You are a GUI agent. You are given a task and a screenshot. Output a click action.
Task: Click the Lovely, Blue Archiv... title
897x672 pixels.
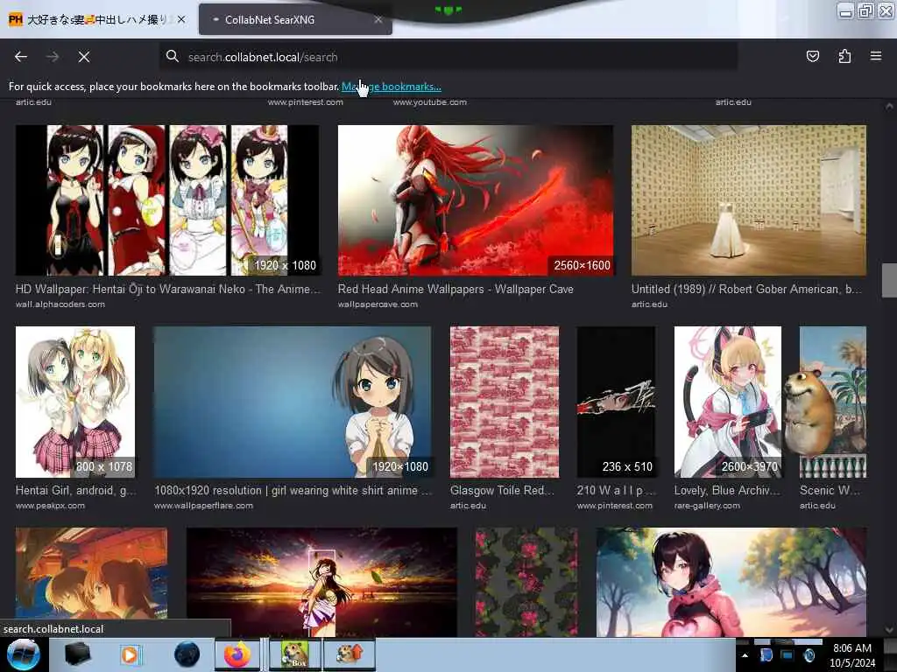726,490
